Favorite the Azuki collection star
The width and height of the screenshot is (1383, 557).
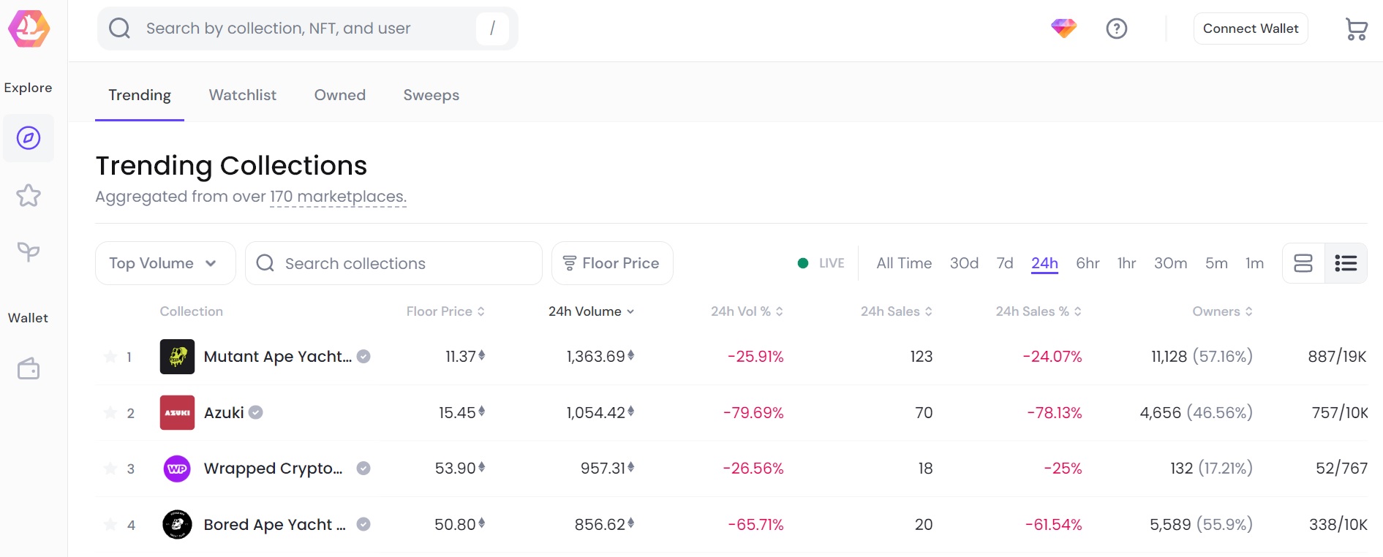110,413
